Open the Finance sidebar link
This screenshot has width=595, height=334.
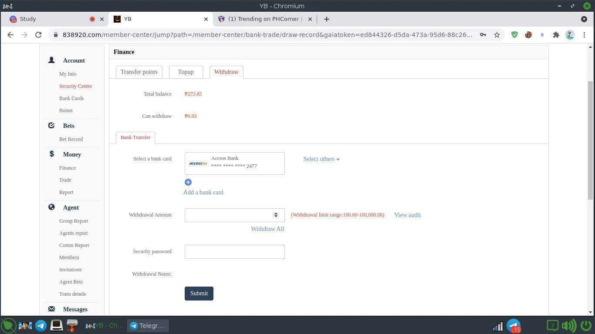tap(68, 168)
